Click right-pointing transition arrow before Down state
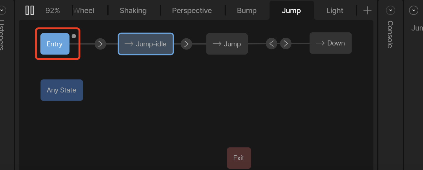The height and width of the screenshot is (170, 423). click(286, 44)
